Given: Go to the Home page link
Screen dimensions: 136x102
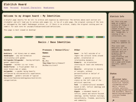Looking at the screenshot, I should click(x=6, y=8).
